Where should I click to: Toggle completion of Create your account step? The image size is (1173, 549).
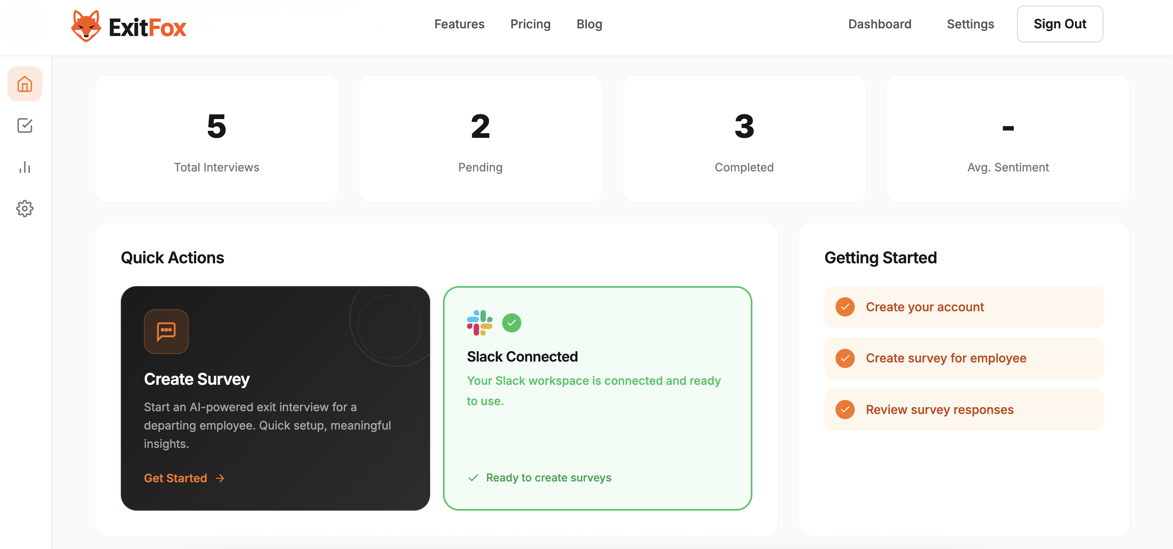(845, 307)
